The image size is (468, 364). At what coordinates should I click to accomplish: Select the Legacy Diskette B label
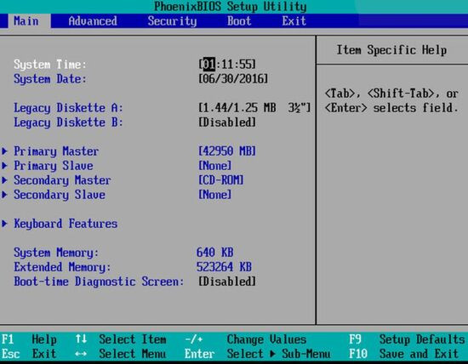click(x=68, y=122)
